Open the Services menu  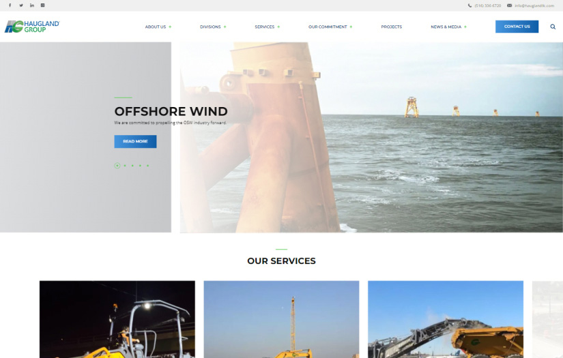click(x=265, y=27)
